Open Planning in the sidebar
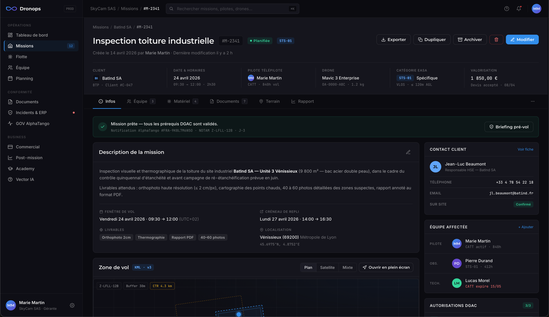 pyautogui.click(x=41, y=78)
